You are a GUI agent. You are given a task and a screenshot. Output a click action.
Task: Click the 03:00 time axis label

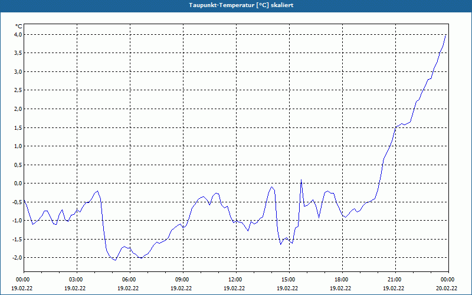click(77, 280)
